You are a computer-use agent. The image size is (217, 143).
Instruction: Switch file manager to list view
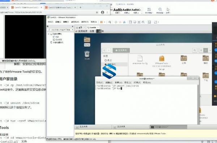pos(201,50)
